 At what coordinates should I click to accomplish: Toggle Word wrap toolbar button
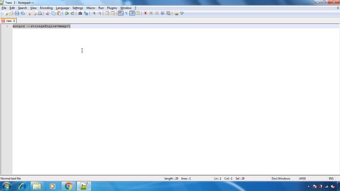click(121, 13)
